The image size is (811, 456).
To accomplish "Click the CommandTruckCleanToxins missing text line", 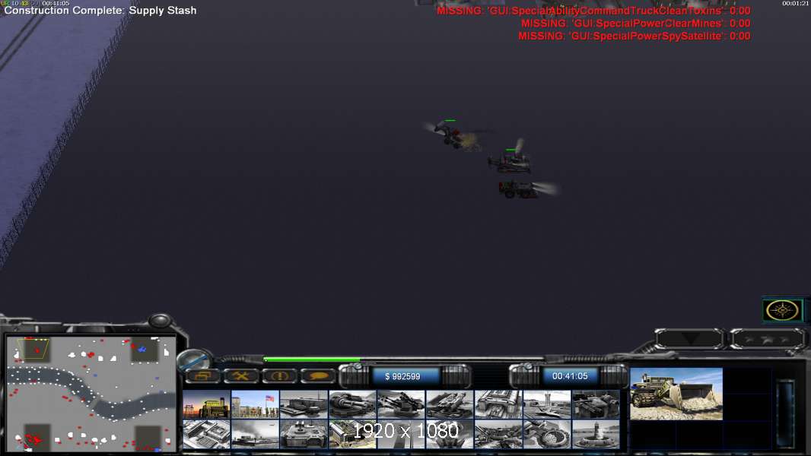I will (593, 11).
